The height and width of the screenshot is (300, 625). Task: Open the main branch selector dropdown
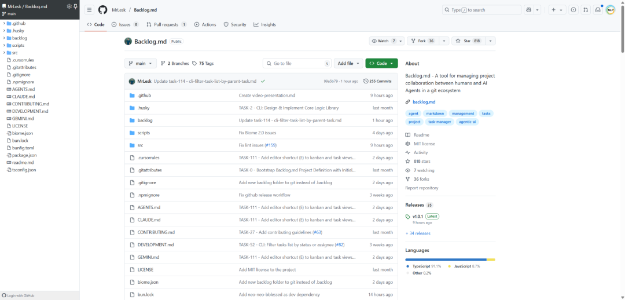tap(140, 63)
